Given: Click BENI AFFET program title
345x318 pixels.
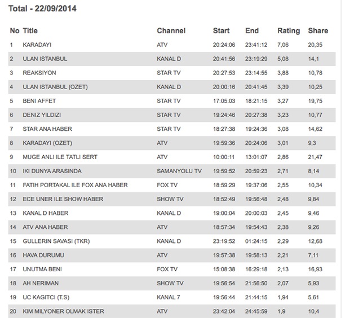Looking at the screenshot, I should click(39, 101).
